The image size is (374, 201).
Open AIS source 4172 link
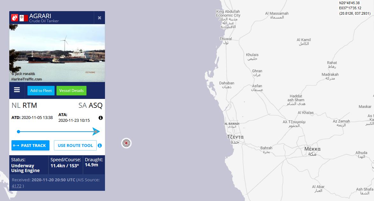tap(17, 186)
